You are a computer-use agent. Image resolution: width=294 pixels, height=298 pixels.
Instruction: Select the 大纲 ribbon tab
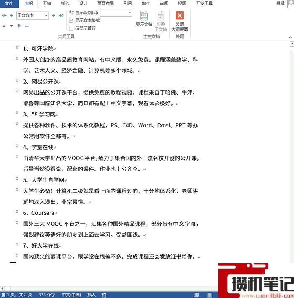29,3
